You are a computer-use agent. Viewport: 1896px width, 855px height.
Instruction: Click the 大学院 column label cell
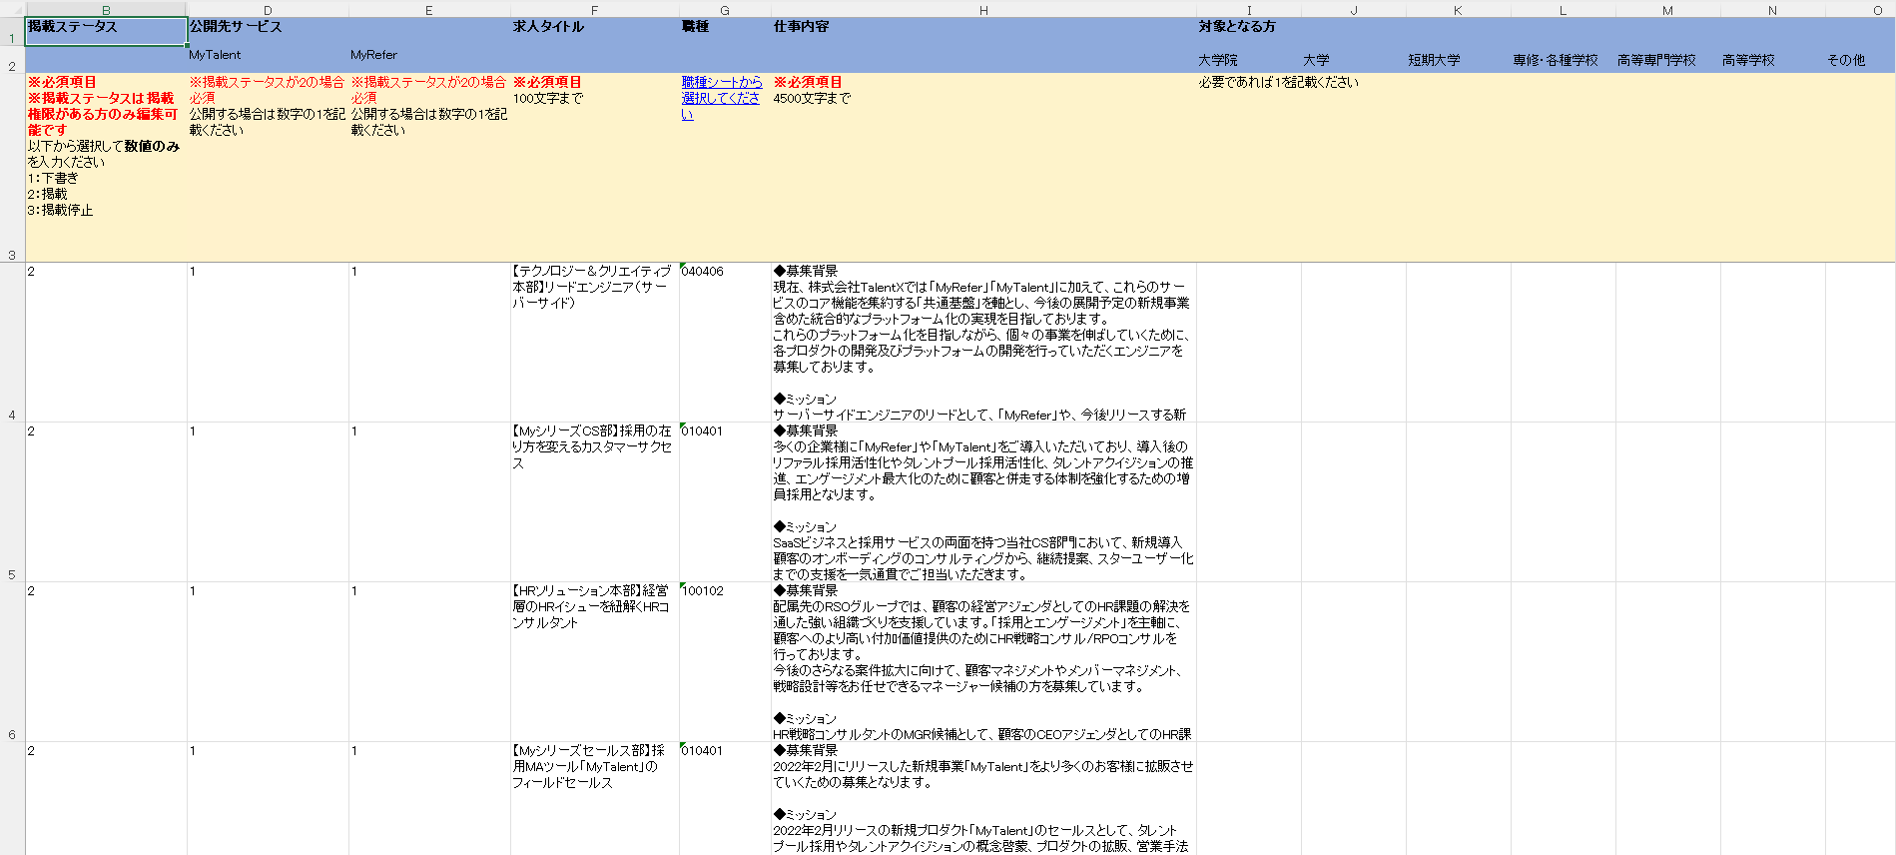point(1248,60)
